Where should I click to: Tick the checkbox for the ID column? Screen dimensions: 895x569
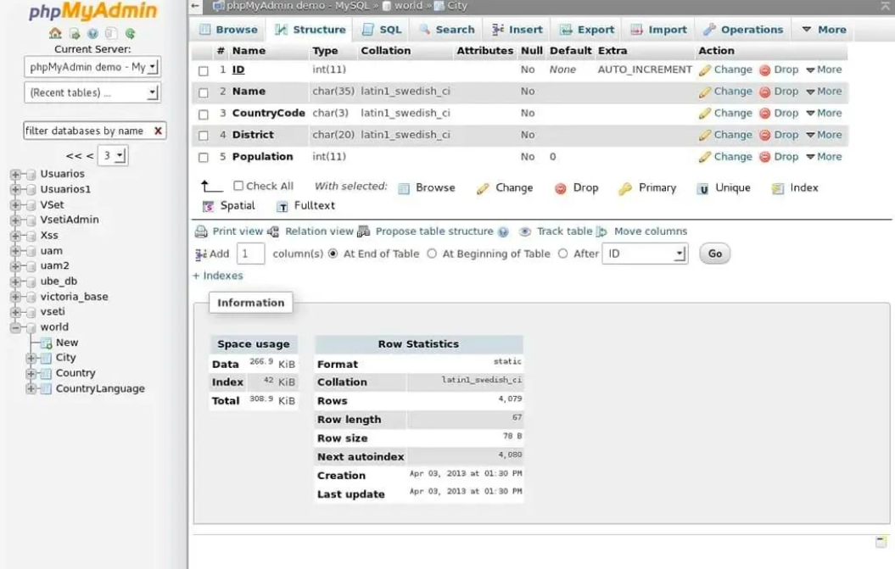204,70
